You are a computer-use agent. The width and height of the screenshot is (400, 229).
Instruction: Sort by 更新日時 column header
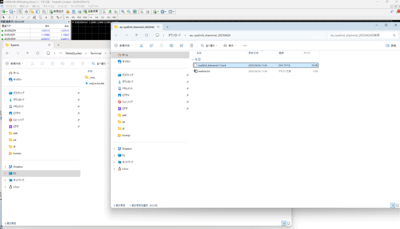click(253, 53)
